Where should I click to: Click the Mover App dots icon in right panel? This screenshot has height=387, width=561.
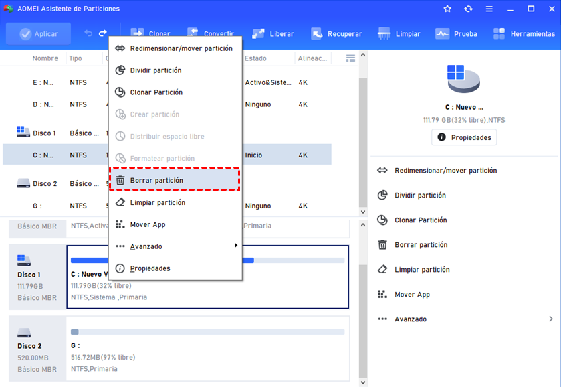(x=382, y=294)
